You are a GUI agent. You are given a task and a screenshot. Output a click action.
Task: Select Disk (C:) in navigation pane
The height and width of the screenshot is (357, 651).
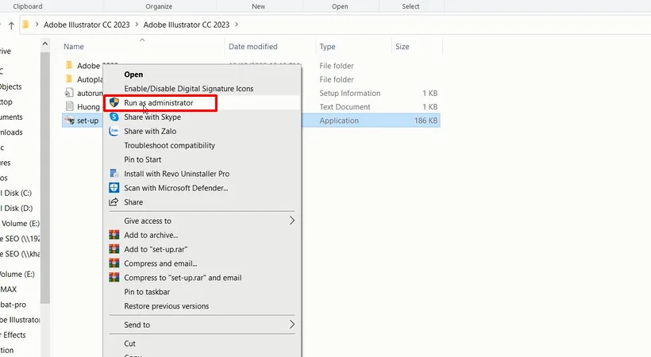(17, 193)
